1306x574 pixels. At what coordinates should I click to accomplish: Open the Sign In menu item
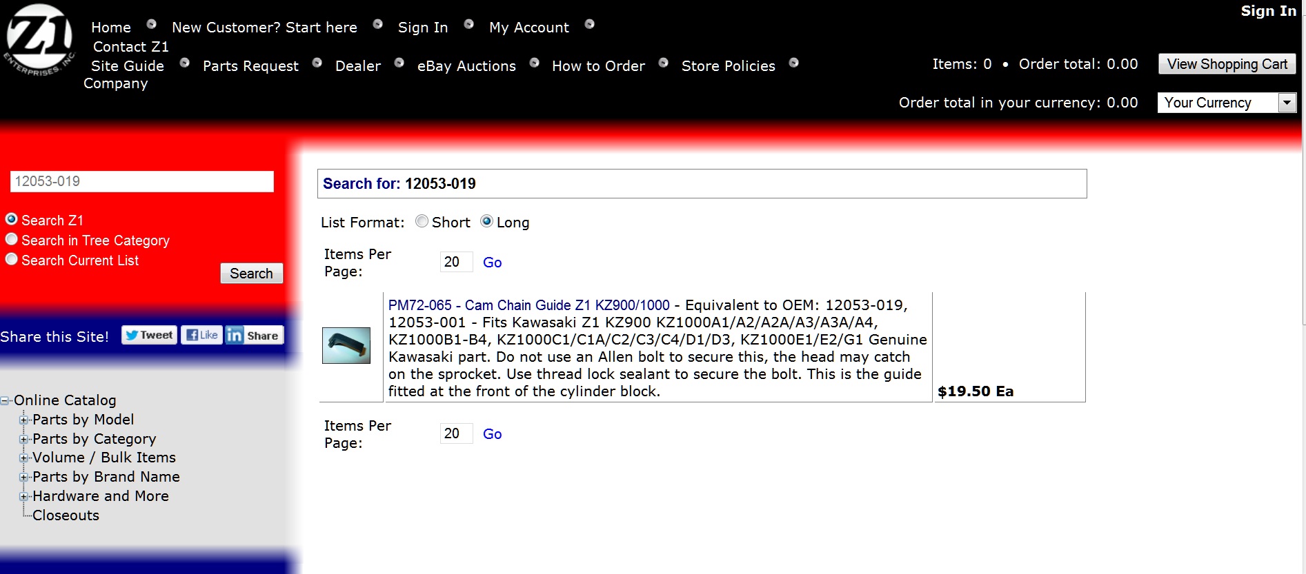(423, 28)
